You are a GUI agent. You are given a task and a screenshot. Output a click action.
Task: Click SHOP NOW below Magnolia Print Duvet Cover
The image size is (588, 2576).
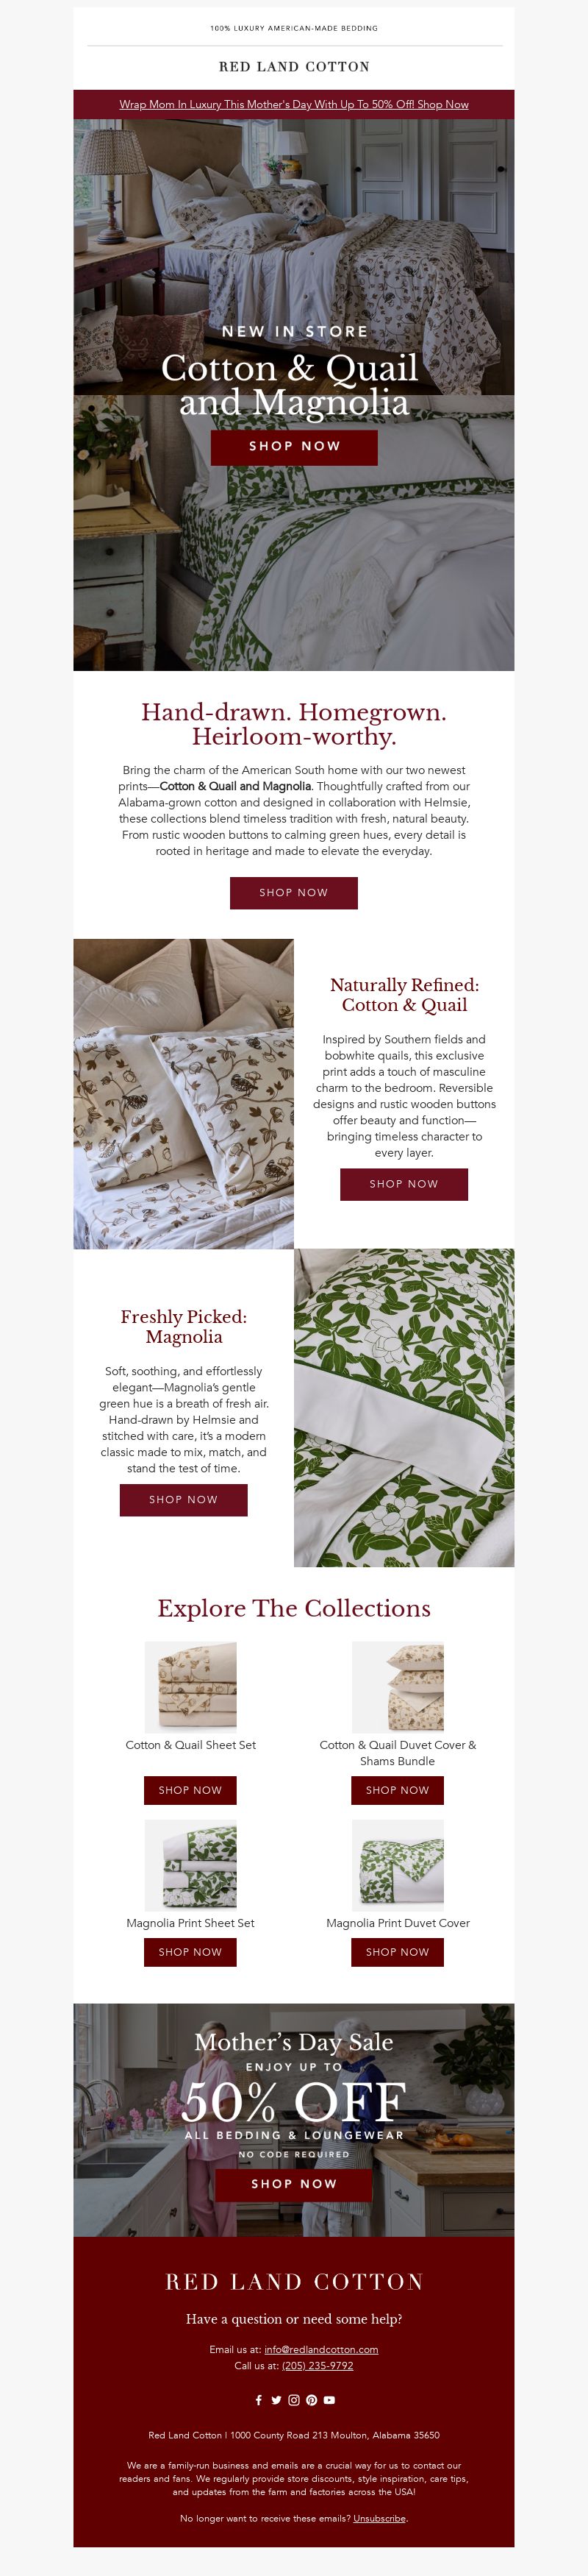tap(398, 1952)
